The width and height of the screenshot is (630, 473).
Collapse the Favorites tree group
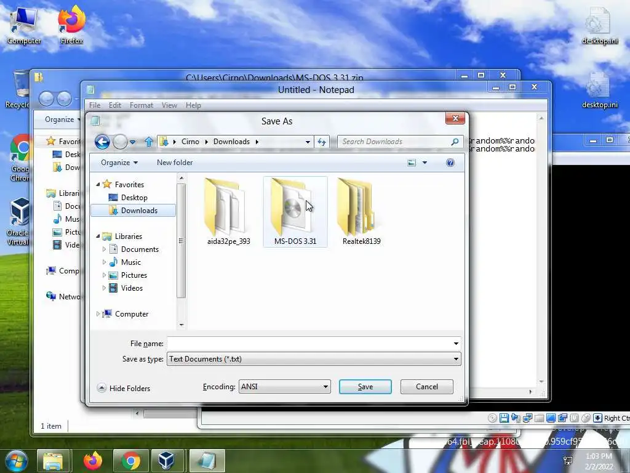(x=98, y=184)
